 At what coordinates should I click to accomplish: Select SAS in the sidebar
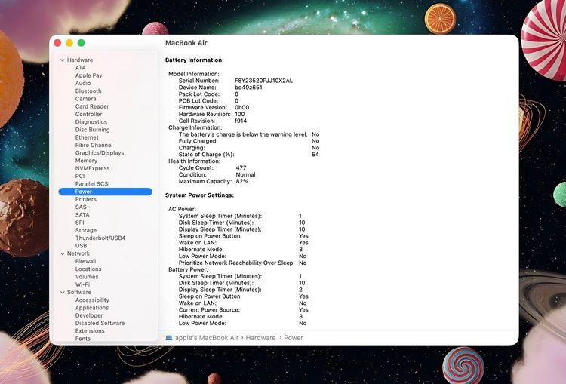tap(81, 207)
